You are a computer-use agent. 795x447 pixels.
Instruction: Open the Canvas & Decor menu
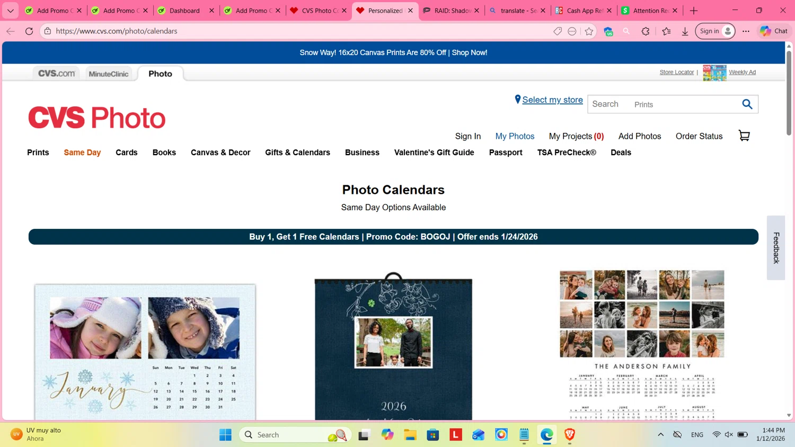click(220, 153)
